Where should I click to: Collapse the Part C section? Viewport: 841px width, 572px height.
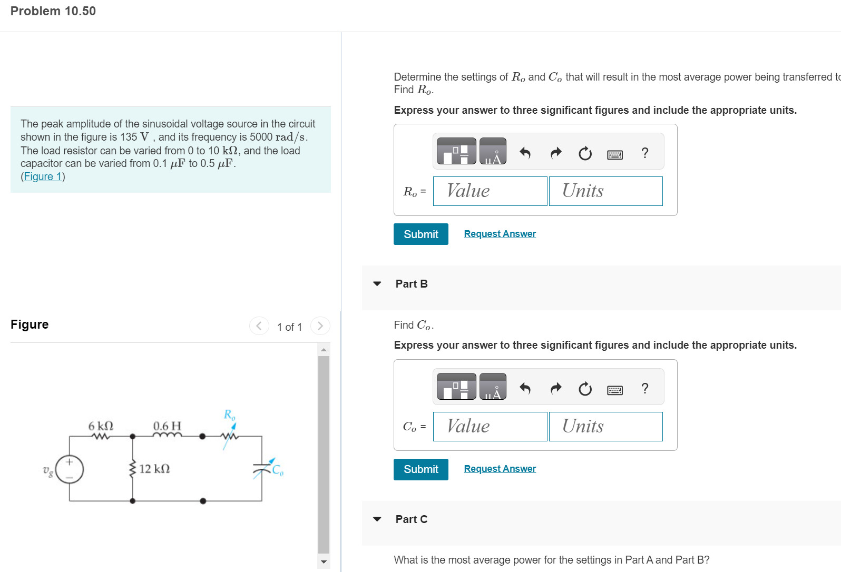(x=376, y=519)
